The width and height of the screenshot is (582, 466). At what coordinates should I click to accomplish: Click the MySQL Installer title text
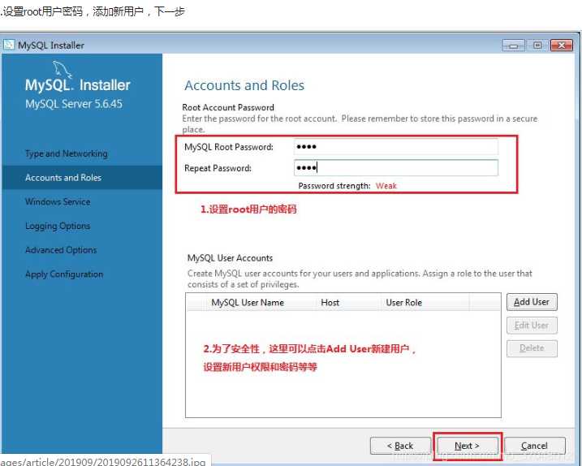click(51, 45)
